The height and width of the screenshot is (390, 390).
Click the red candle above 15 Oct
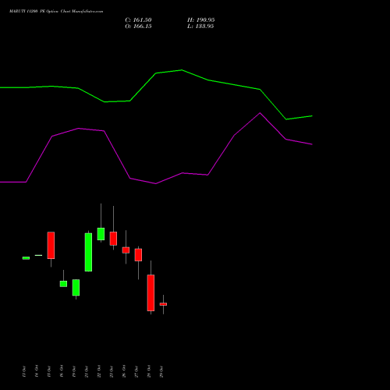click(x=51, y=245)
